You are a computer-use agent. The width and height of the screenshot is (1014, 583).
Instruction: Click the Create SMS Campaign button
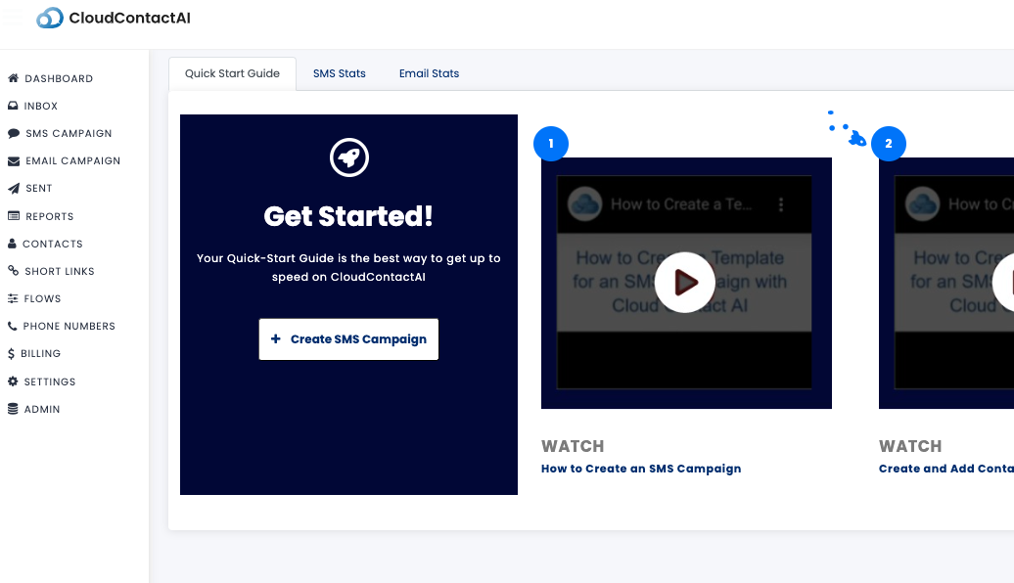click(348, 339)
